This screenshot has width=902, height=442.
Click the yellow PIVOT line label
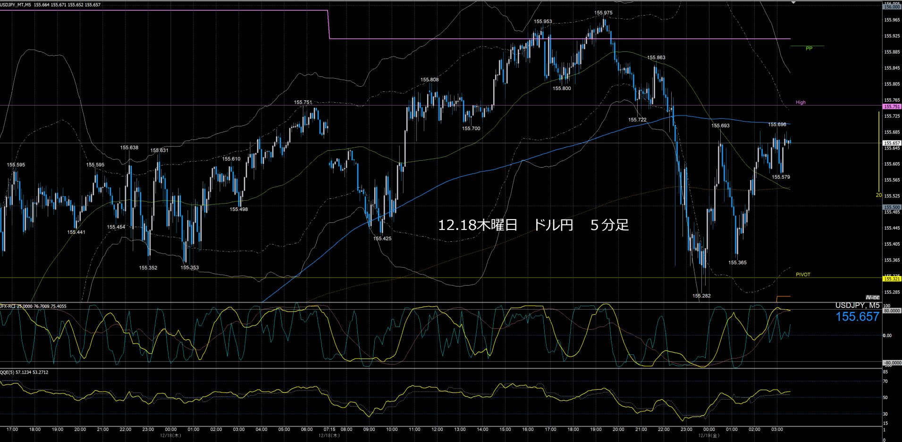point(802,274)
